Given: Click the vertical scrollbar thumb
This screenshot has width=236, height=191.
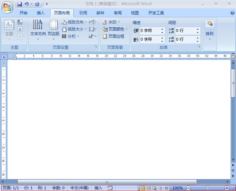Looking at the screenshot, I should coord(233,83).
